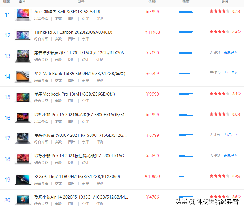
Task: Open the 联想小新 Pro 14 2021标压锐龙版 title link
Action: tap(81, 156)
